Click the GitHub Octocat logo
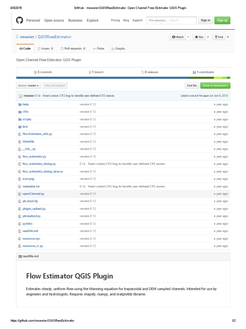The height and width of the screenshot is (329, 246). [20, 20]
